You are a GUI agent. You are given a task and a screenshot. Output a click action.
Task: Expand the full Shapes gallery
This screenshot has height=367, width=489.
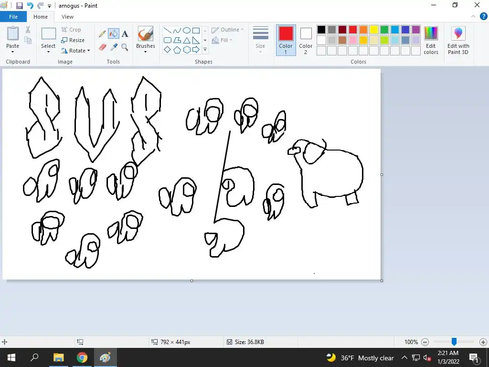click(205, 50)
